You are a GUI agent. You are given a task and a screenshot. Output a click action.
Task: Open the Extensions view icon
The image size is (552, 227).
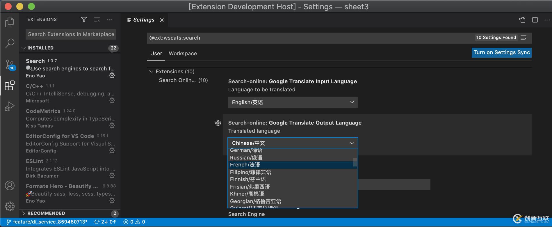(x=10, y=86)
